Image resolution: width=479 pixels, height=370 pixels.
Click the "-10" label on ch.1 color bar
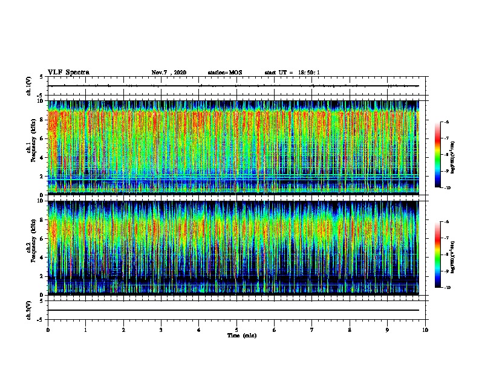pyautogui.click(x=447, y=188)
